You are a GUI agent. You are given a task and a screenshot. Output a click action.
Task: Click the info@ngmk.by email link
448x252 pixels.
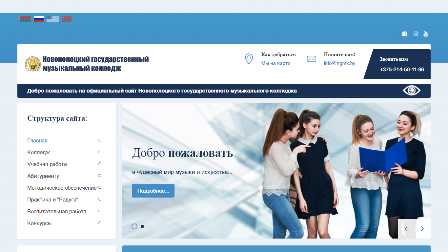(x=339, y=63)
